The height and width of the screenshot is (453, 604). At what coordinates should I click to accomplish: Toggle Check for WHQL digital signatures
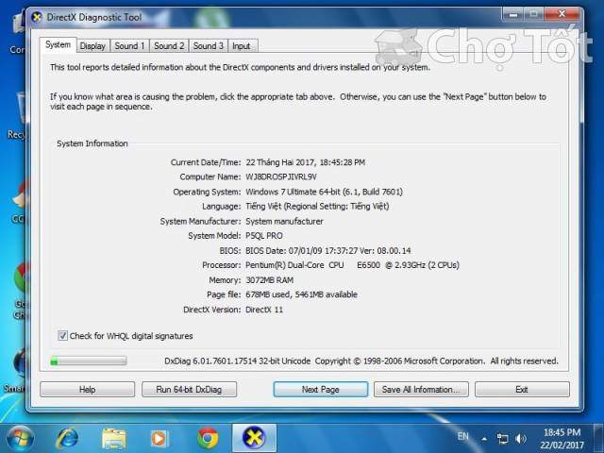point(63,336)
